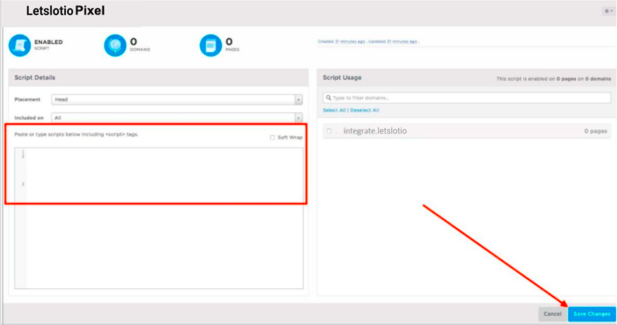Open the gear settings menu

[x=608, y=11]
